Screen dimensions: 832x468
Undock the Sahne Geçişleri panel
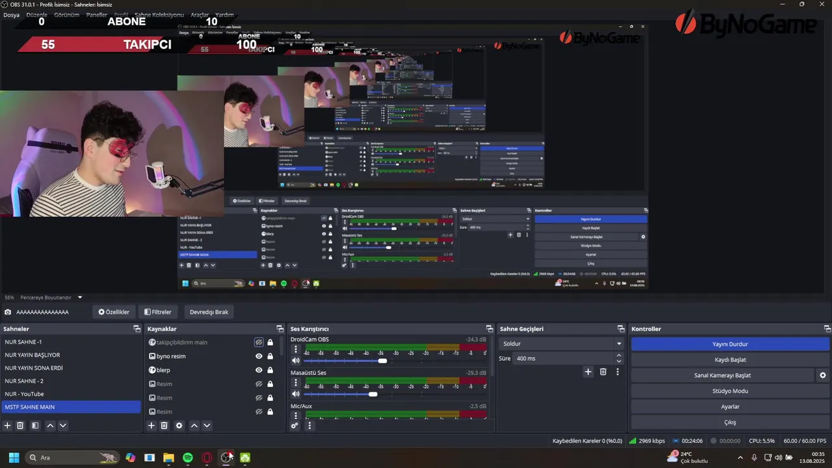(621, 329)
